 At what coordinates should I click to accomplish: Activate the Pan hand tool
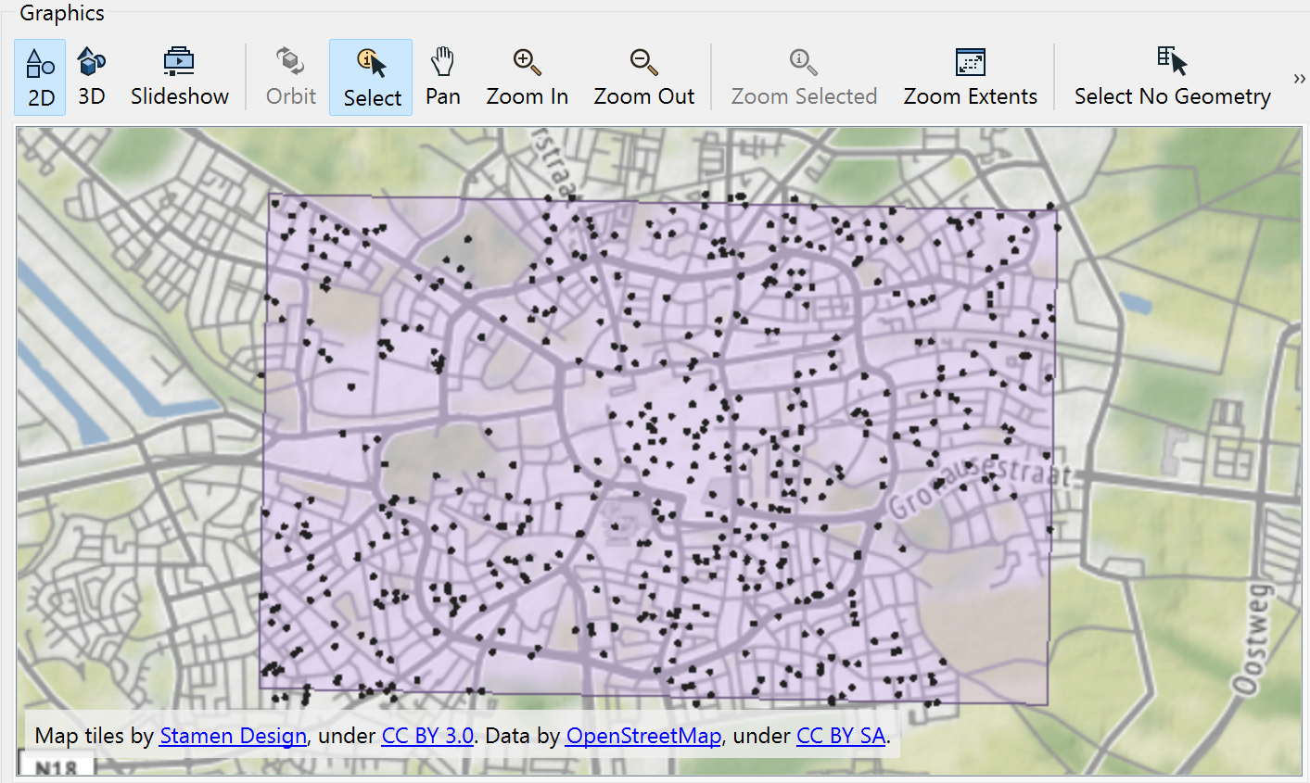pyautogui.click(x=442, y=78)
